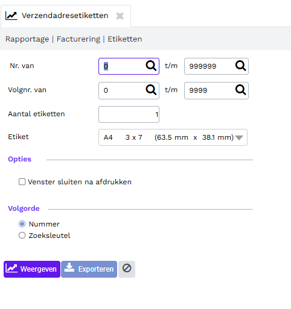This screenshot has height=309, width=291.
Task: Switch to the Verzendadresetiketten tab
Action: coord(65,16)
